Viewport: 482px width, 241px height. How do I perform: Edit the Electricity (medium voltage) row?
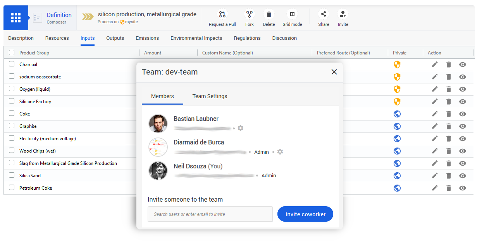pos(435,139)
